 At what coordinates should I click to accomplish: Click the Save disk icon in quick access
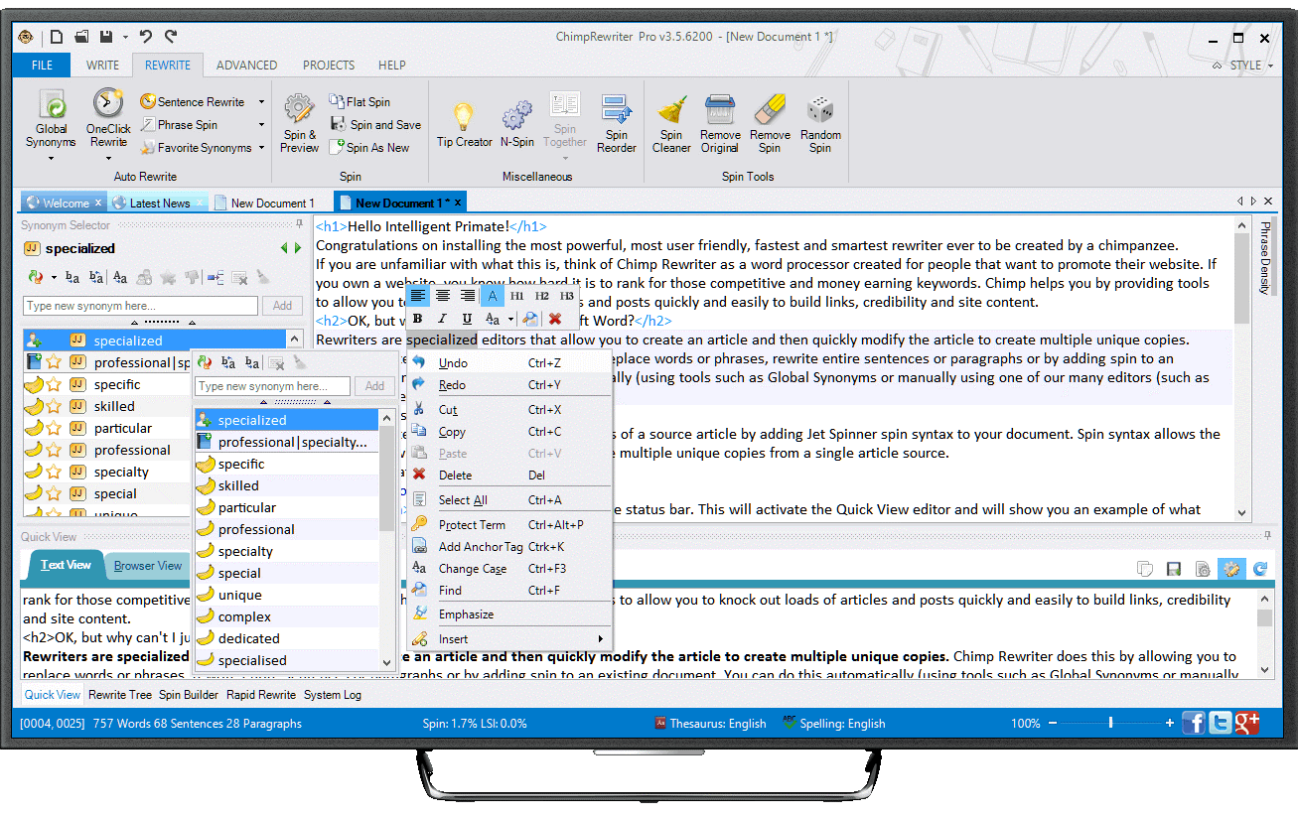pyautogui.click(x=105, y=37)
